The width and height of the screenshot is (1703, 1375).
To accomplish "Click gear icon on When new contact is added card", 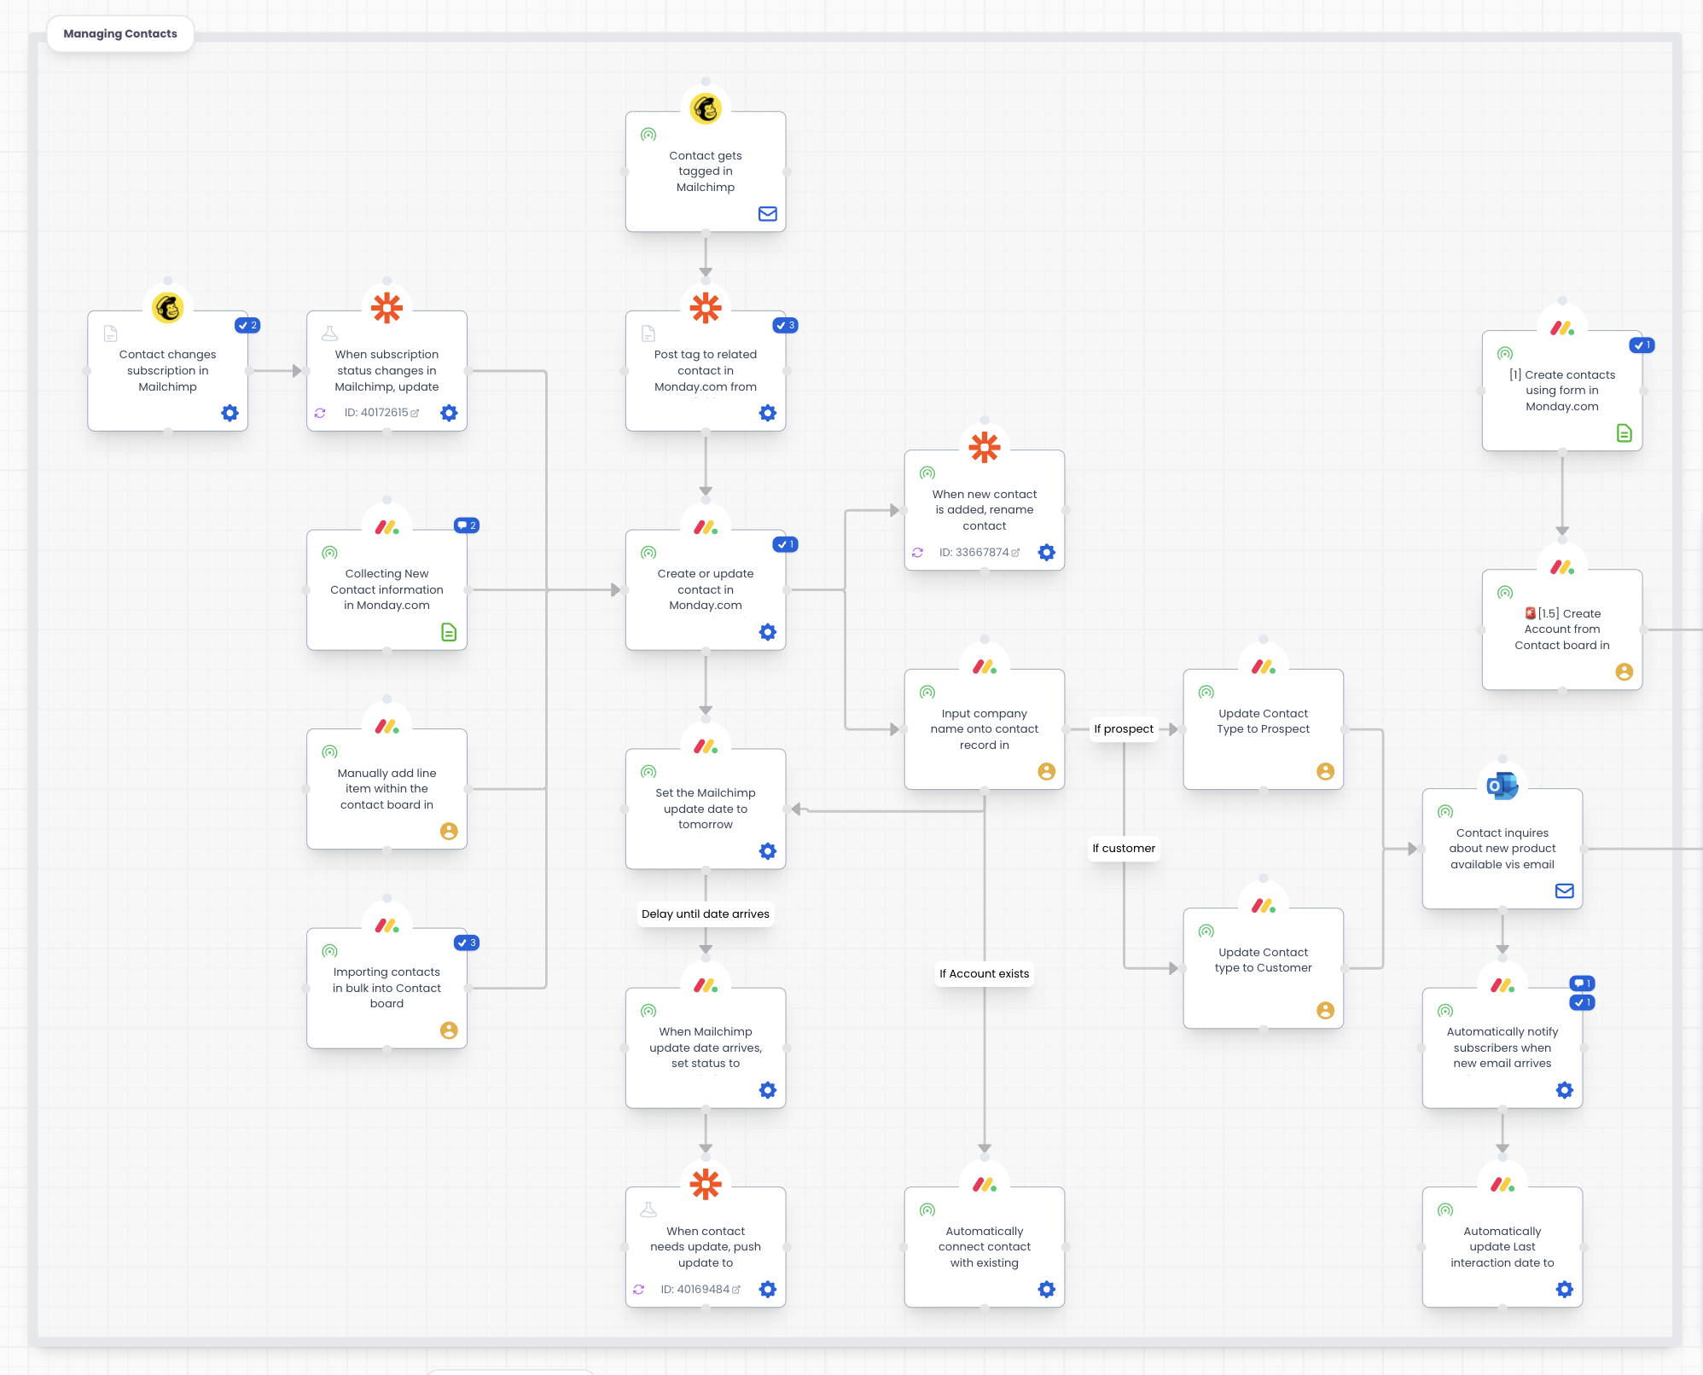I will pyautogui.click(x=1047, y=553).
